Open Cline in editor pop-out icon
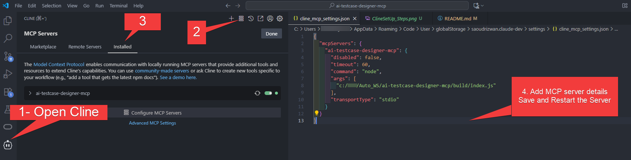Screen dimensions: 631x160 point(260,18)
